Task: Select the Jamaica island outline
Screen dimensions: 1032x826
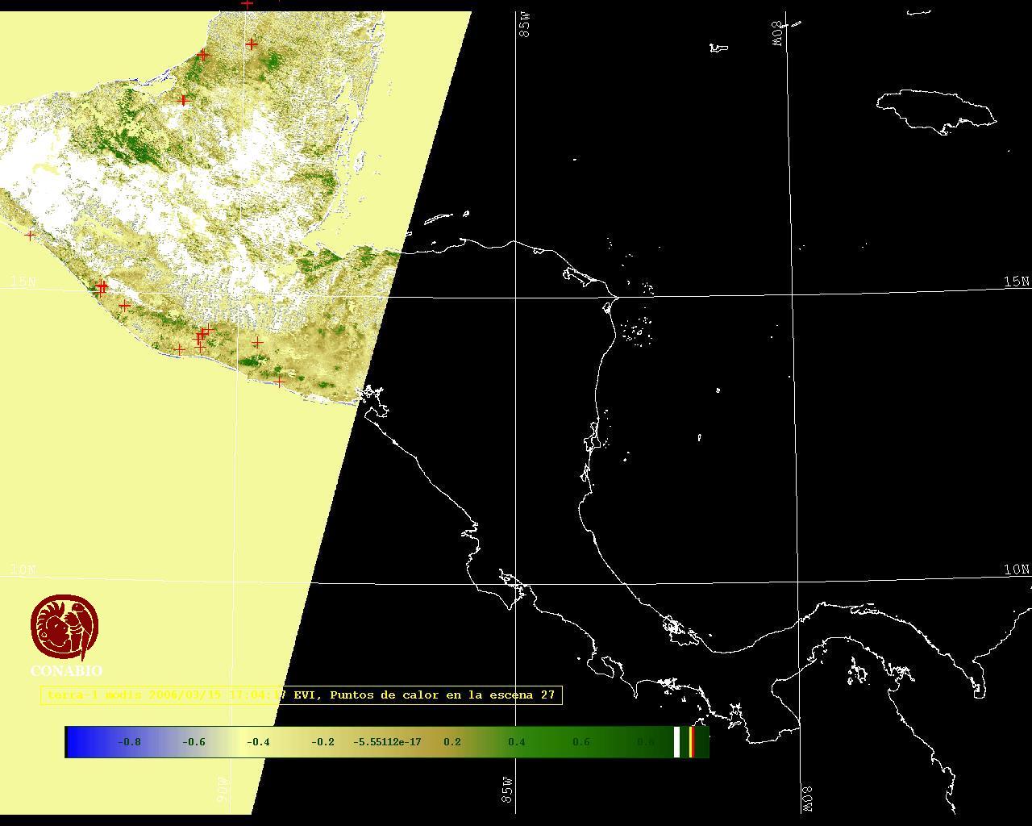Action: [x=937, y=111]
